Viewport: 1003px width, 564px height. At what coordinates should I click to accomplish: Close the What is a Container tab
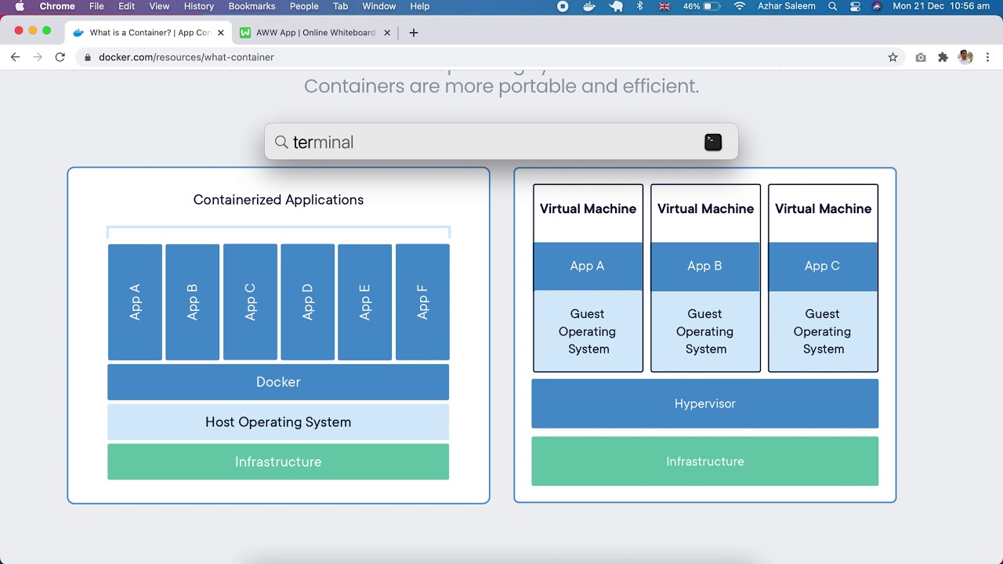point(221,33)
